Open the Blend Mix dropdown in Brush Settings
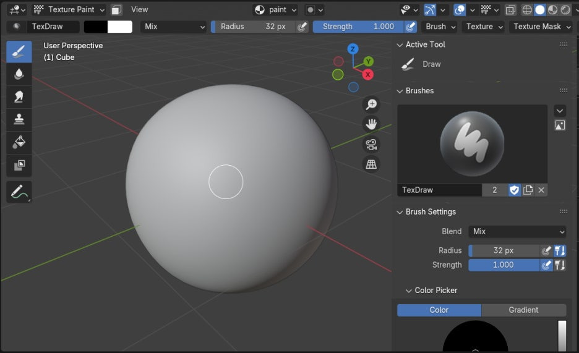 coord(517,232)
